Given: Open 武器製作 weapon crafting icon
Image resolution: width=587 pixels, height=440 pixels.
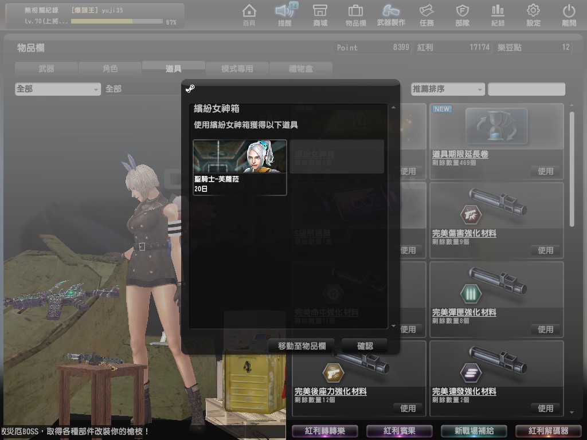Looking at the screenshot, I should pos(391,15).
